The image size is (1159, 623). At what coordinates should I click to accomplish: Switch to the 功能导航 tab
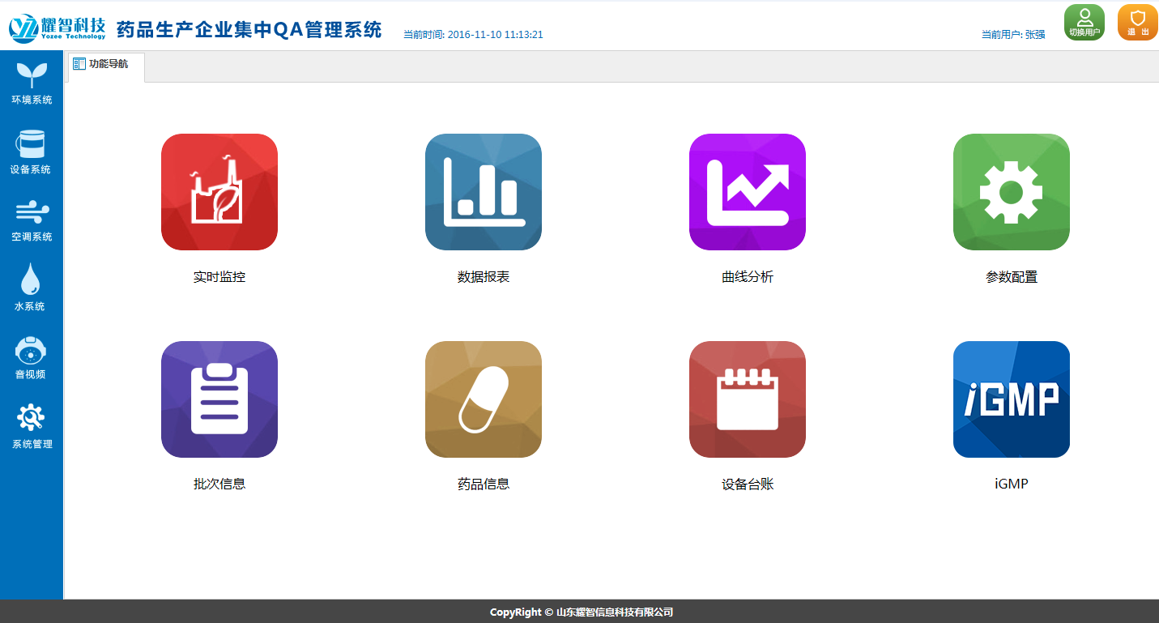(107, 64)
